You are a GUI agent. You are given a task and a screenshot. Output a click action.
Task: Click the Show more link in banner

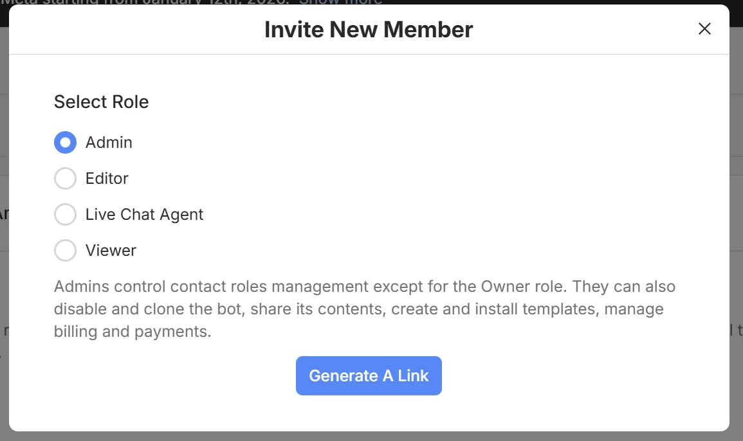pos(340,2)
